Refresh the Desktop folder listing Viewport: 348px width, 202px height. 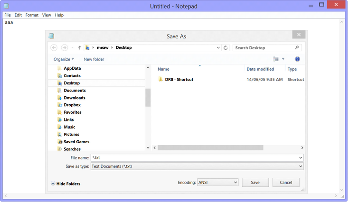pyautogui.click(x=226, y=47)
